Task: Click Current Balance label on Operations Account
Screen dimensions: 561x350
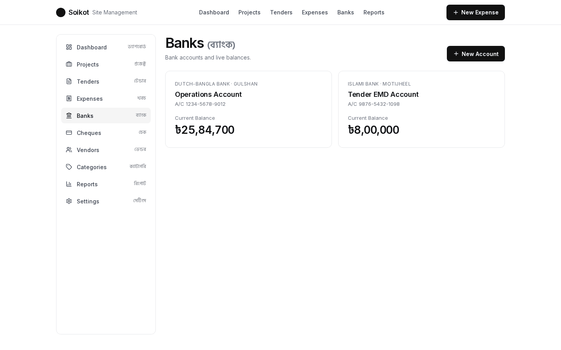Action: (195, 118)
